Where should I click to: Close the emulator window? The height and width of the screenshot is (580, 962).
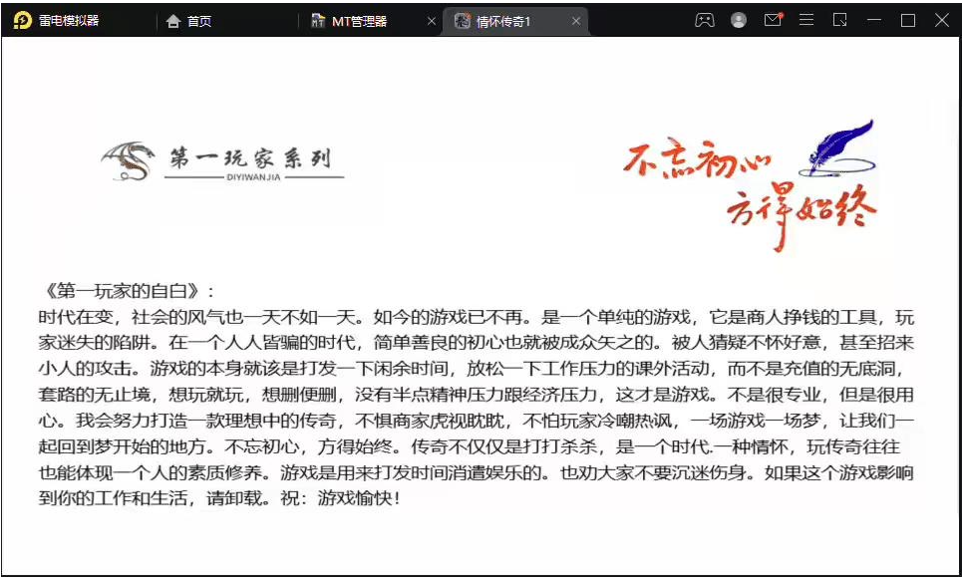click(941, 20)
